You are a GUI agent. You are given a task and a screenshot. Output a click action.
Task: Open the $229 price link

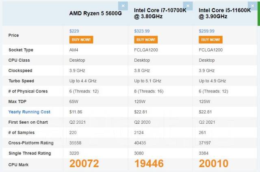point(74,31)
